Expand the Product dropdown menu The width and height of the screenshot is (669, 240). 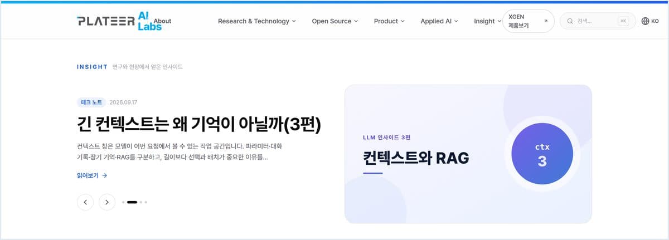(x=389, y=21)
